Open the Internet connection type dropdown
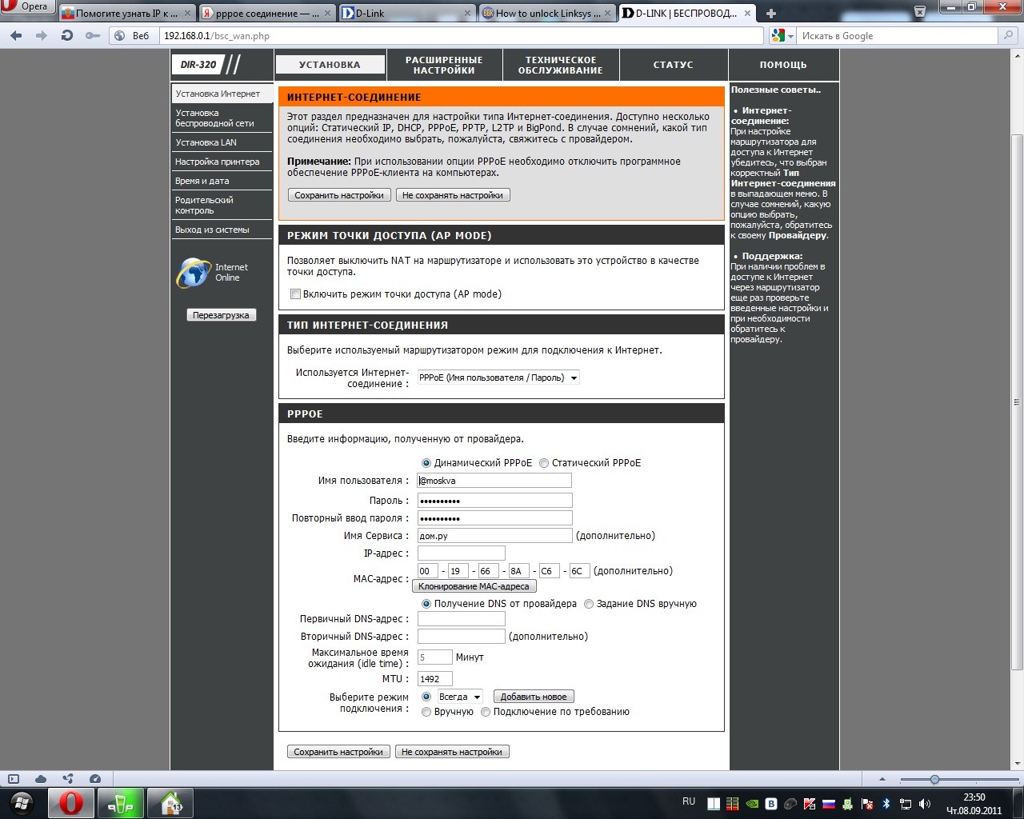The width and height of the screenshot is (1024, 819). pos(498,378)
